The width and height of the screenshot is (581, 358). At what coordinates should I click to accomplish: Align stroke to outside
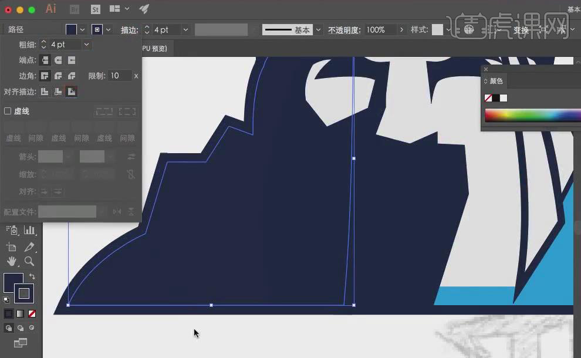coord(72,92)
